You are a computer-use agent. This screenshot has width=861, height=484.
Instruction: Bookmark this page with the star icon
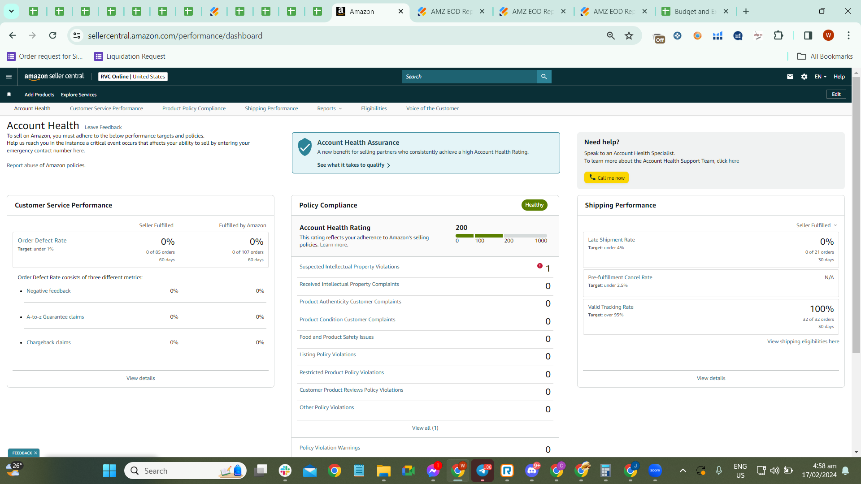(x=629, y=35)
